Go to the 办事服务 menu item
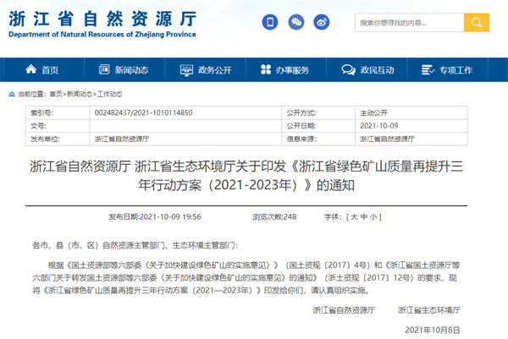The image size is (508, 339). (x=292, y=69)
